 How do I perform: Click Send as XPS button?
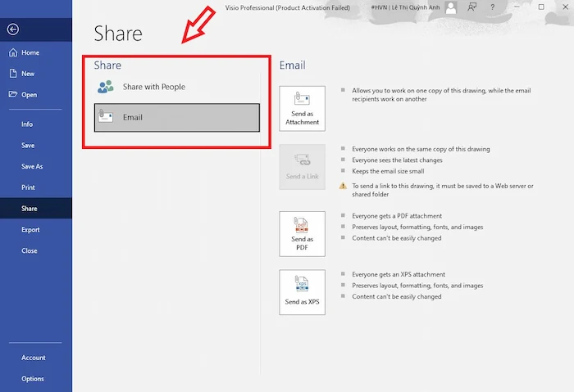(x=302, y=292)
